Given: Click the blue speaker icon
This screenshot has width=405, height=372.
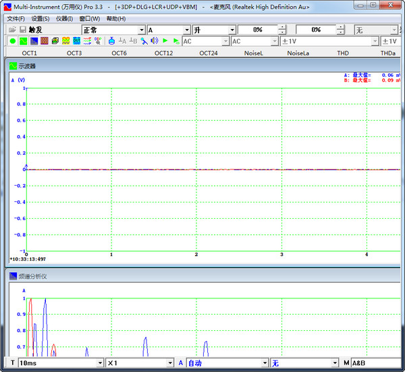Looking at the screenshot, I should coord(154,41).
